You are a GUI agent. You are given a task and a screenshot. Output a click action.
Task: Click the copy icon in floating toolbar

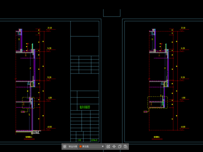pyautogui.click(x=120, y=147)
